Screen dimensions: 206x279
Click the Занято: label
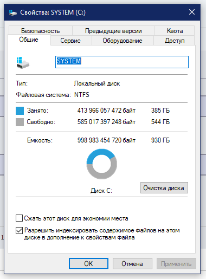click(x=37, y=111)
